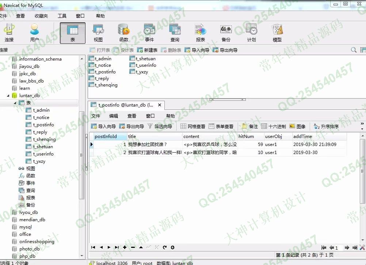Go to first page icon

click(324, 247)
